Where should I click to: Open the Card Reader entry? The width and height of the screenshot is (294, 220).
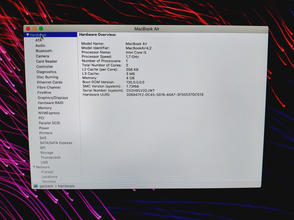point(47,61)
